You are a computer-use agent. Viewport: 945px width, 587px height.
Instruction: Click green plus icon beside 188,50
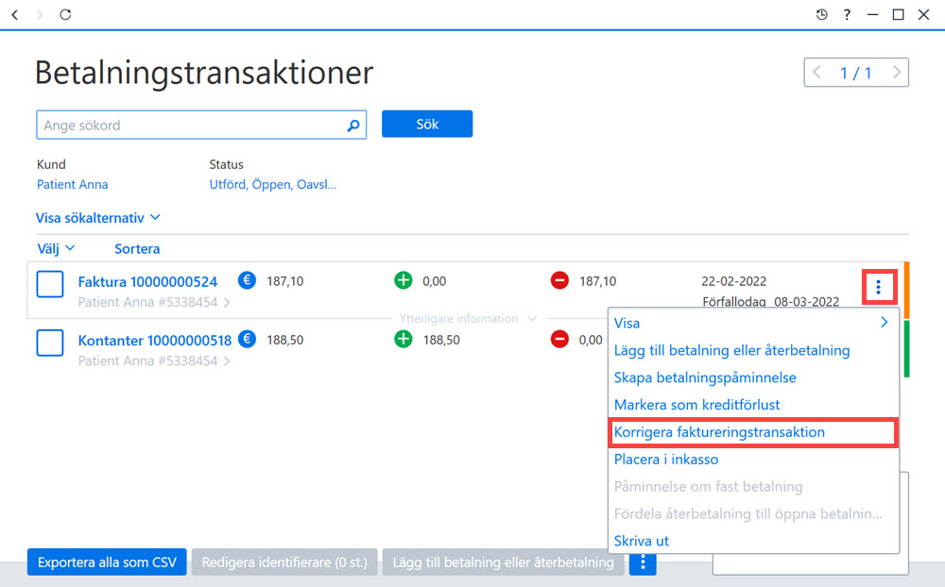[404, 339]
